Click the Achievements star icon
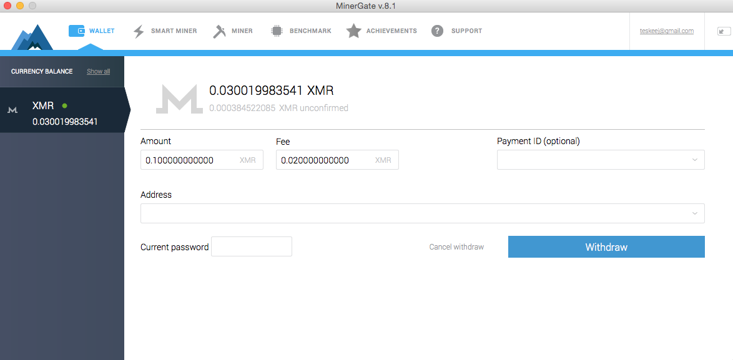The height and width of the screenshot is (360, 733). point(354,31)
